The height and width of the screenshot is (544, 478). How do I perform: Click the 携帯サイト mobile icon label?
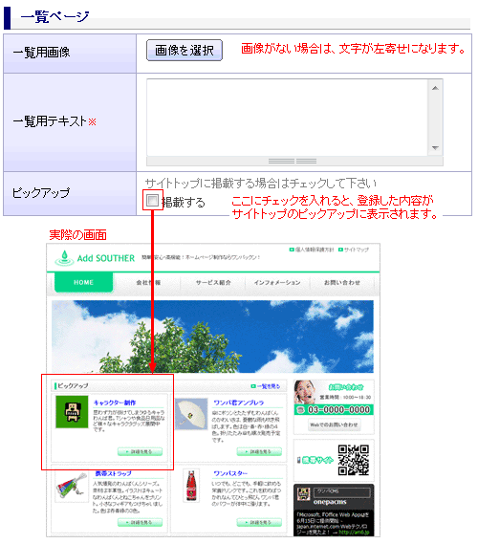(x=315, y=460)
